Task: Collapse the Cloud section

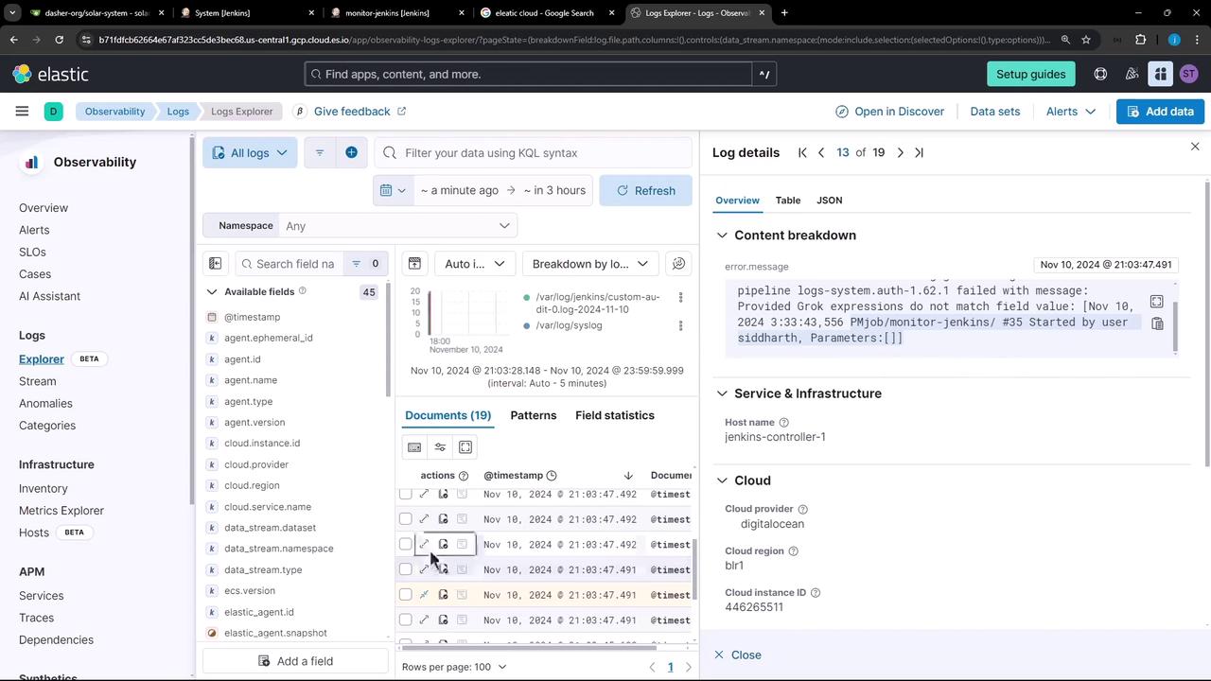Action: [x=722, y=480]
